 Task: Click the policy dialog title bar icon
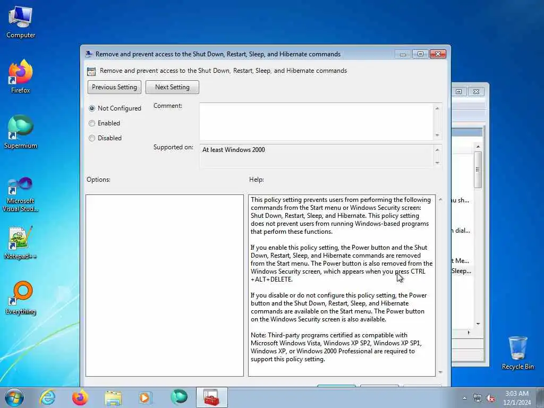[x=89, y=54]
